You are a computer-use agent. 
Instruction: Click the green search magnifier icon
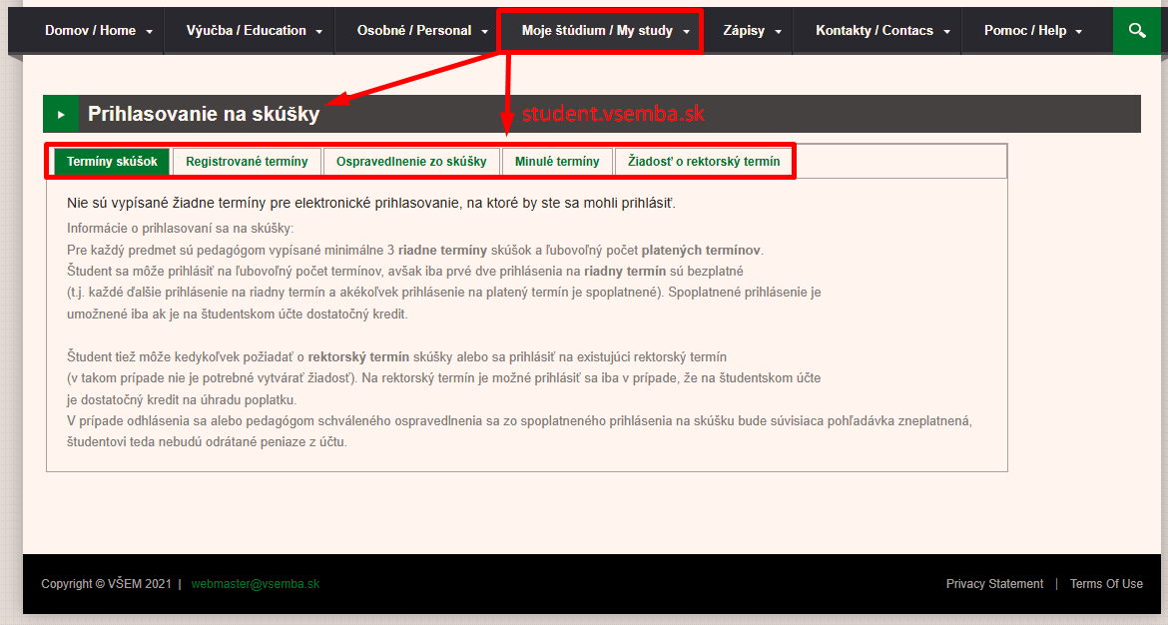click(x=1137, y=31)
